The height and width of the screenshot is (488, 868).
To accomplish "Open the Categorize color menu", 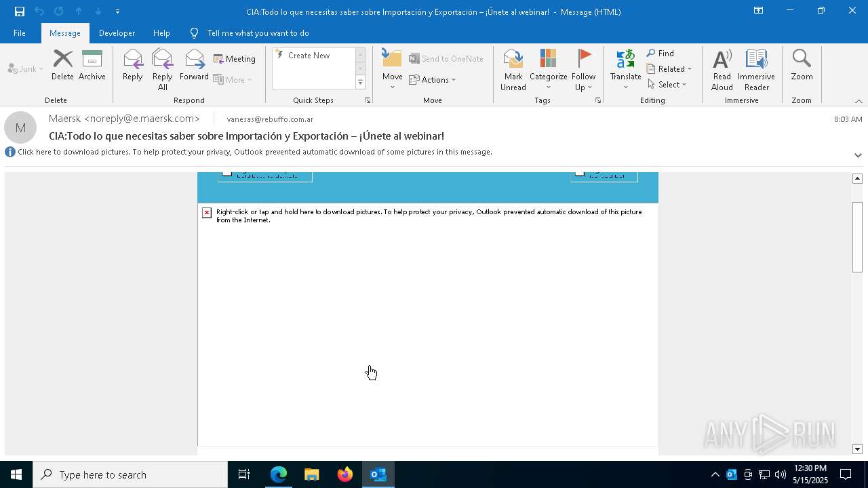I will 548,70.
